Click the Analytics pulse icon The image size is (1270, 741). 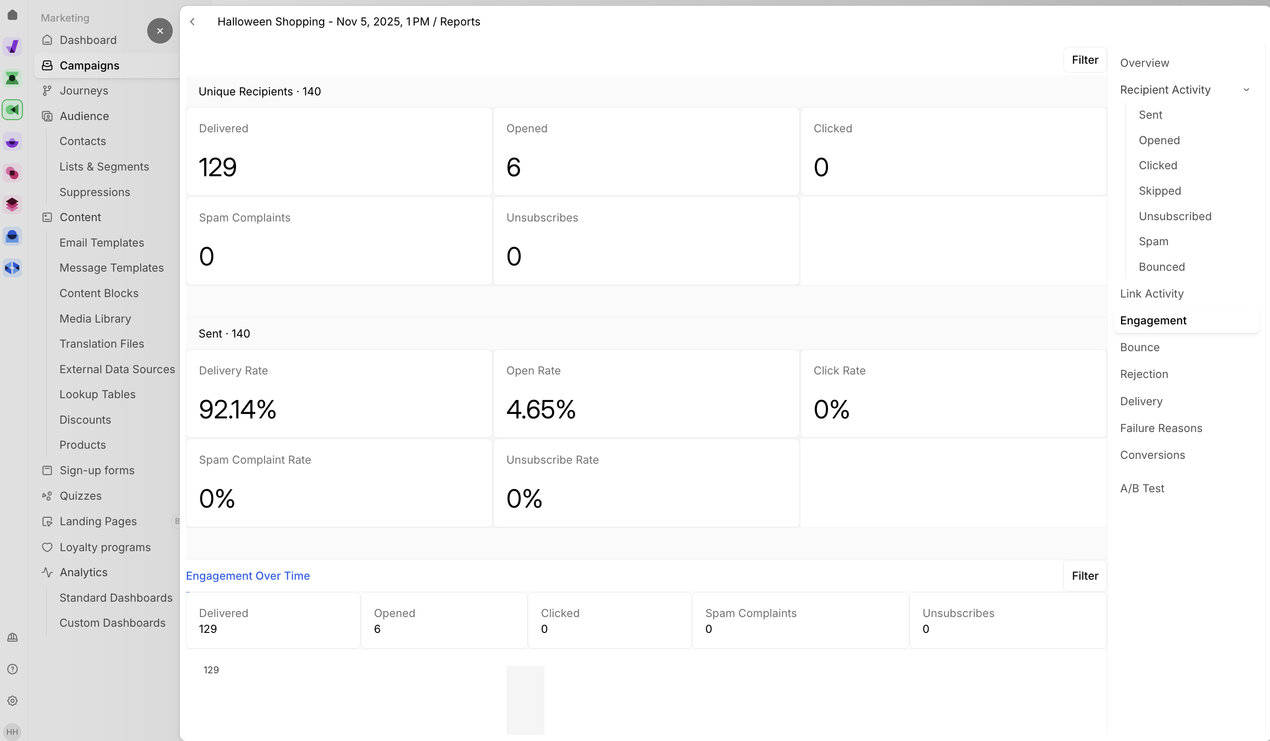pyautogui.click(x=47, y=572)
